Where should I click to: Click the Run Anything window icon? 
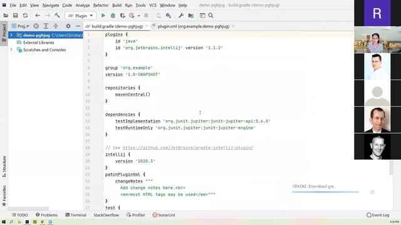[202, 16]
